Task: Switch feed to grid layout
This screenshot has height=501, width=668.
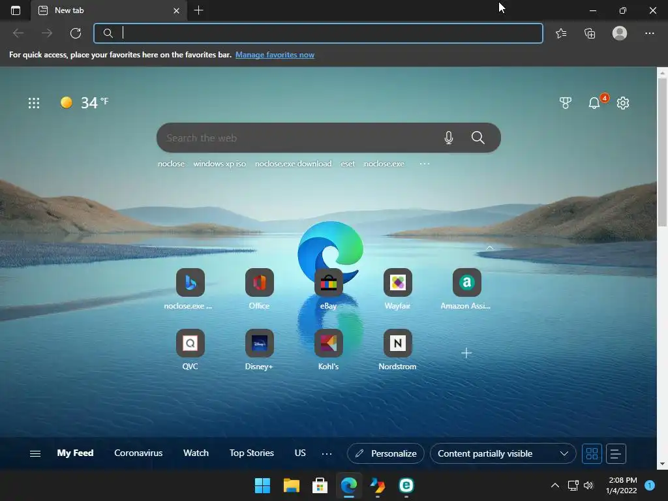Action: [592, 454]
